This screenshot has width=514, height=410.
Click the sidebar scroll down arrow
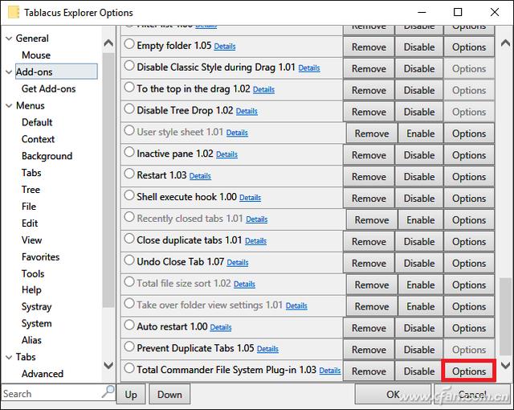pyautogui.click(x=108, y=365)
